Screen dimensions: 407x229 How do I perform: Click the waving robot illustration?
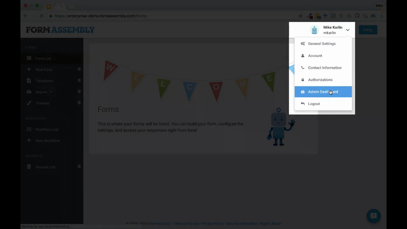(x=280, y=127)
